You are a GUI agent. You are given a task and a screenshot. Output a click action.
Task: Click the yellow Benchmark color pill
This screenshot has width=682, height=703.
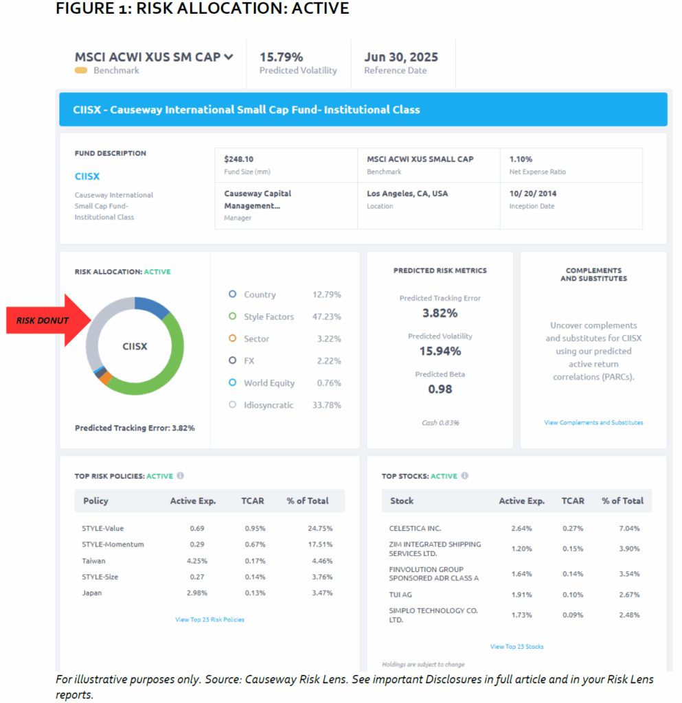[x=81, y=71]
